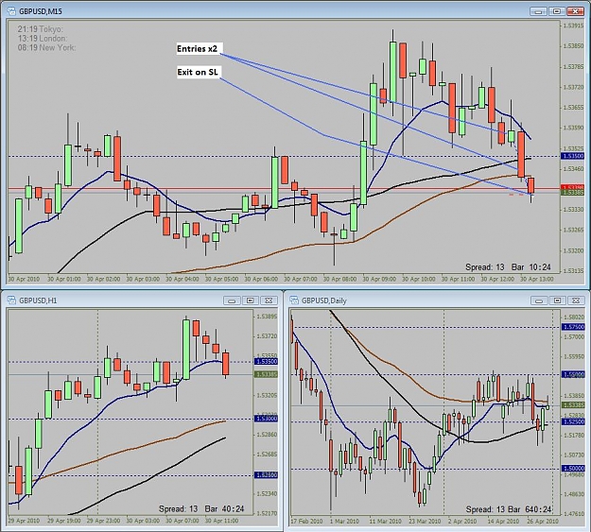
Task: Select the GBPUSD,Daily title bar text
Action: pyautogui.click(x=323, y=300)
